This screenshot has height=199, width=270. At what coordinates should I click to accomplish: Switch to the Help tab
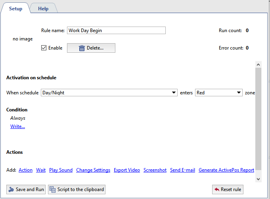[x=43, y=8]
